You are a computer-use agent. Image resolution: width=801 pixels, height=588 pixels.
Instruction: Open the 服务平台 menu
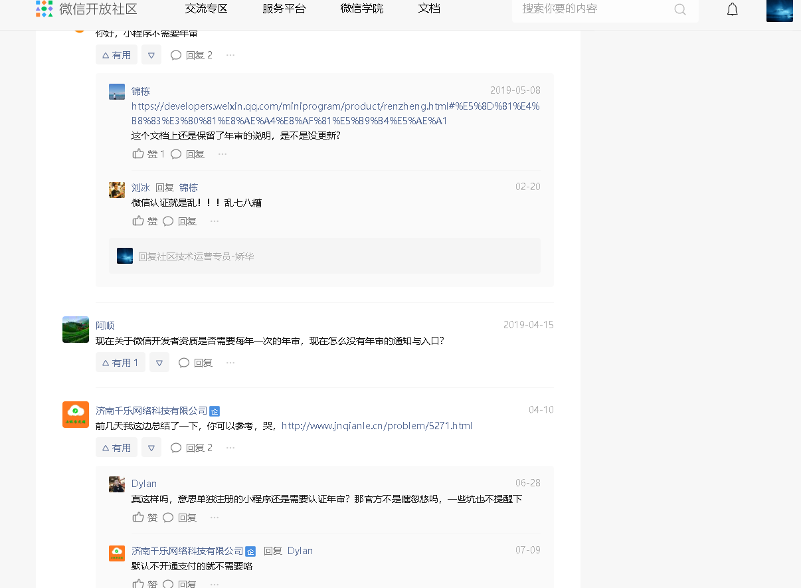(284, 9)
